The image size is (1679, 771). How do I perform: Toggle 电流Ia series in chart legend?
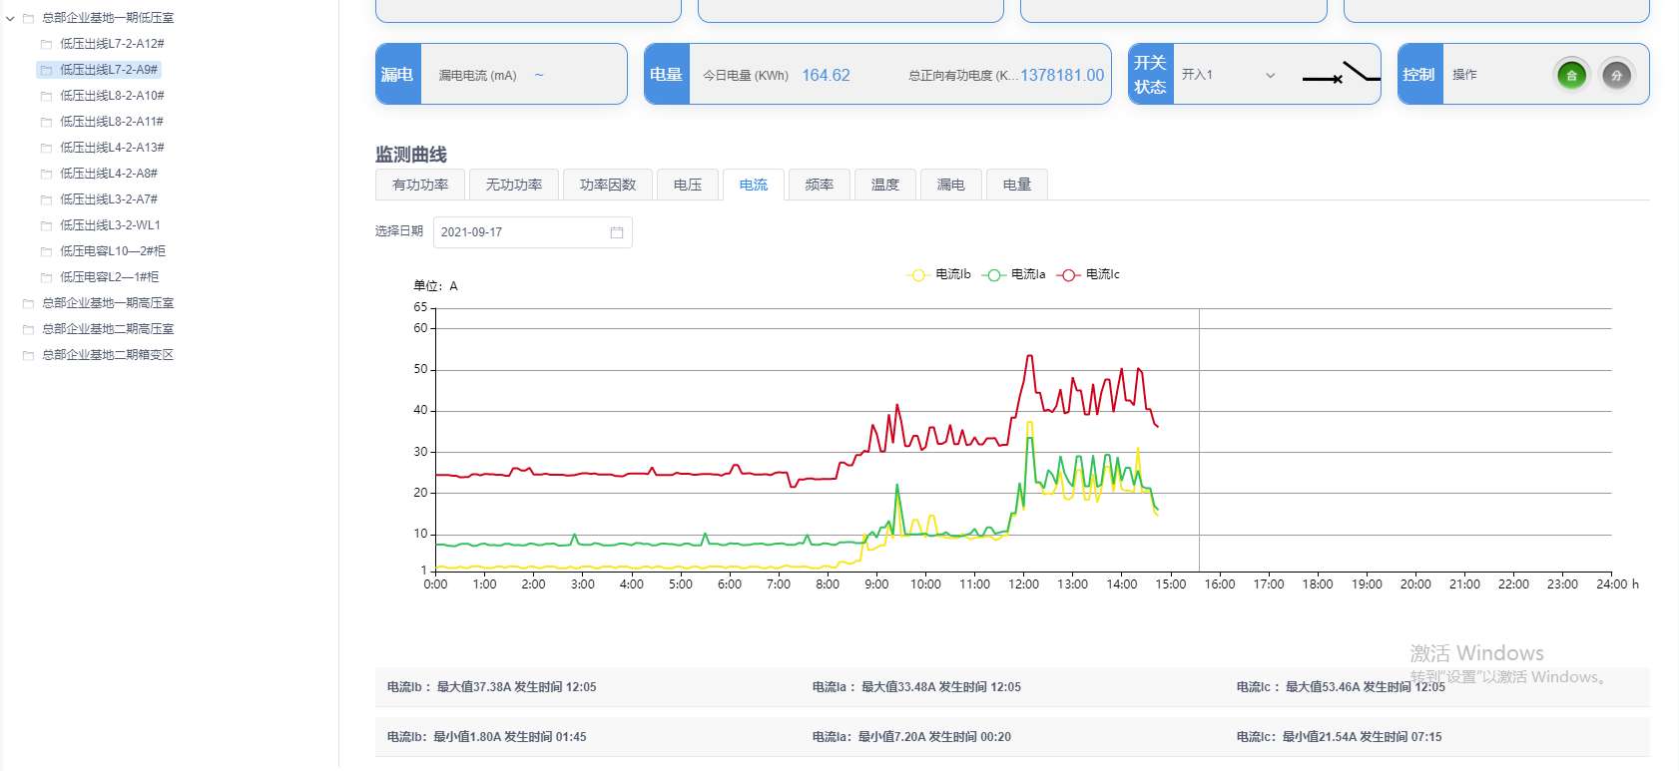(1014, 274)
